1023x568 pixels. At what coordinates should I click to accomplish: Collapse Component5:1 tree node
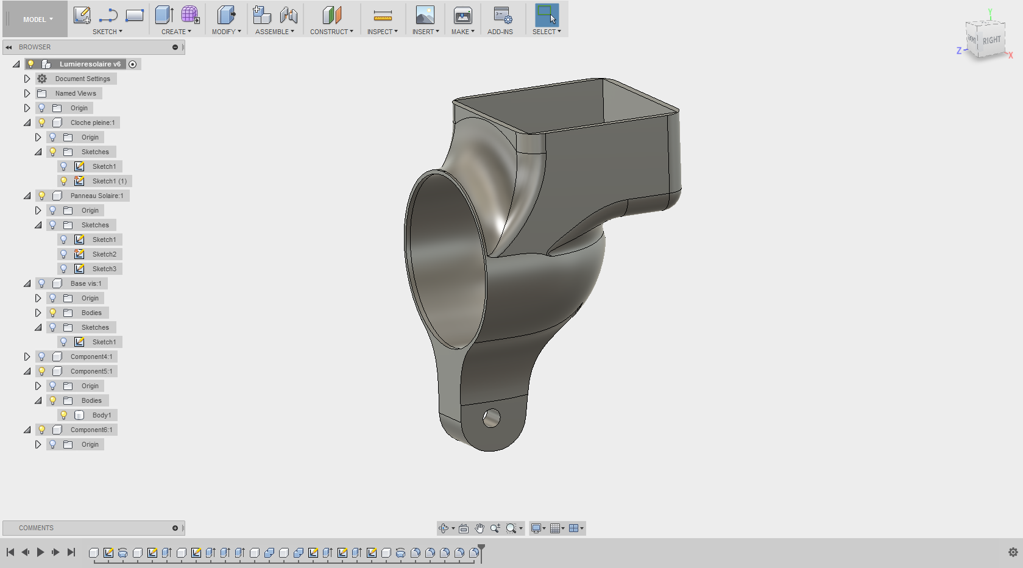[x=27, y=371]
